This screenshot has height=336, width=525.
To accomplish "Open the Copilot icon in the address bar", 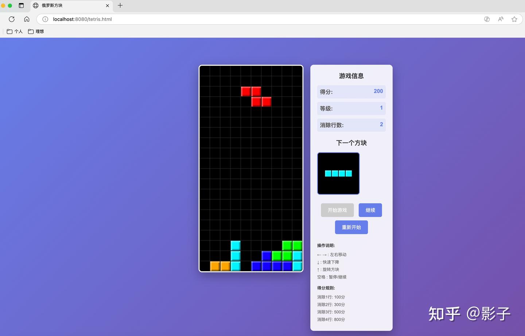I will click(487, 19).
